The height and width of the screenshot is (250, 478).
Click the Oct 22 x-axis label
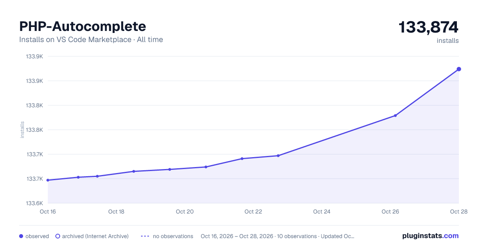[253, 212]
